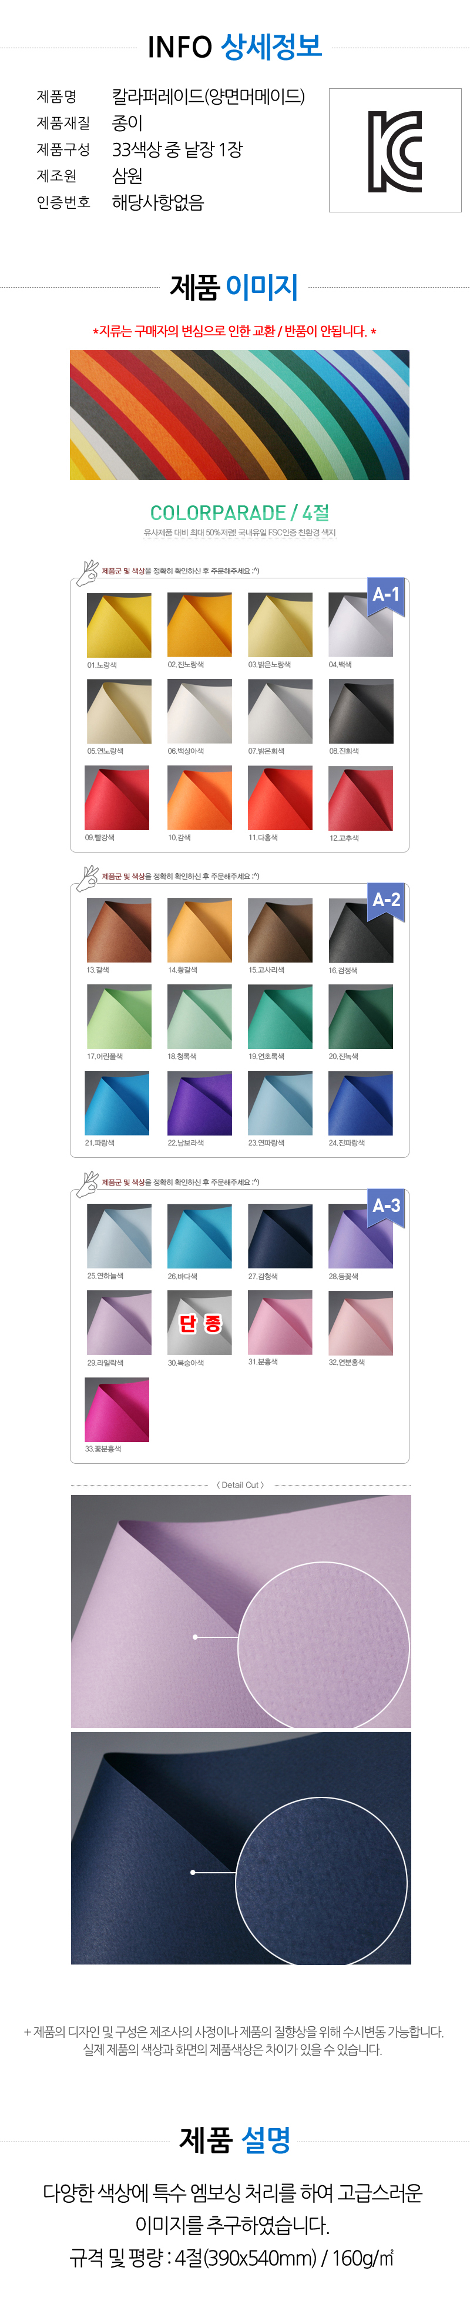
Task: Select the 09.빨강색 red paper swatch
Action: tap(116, 798)
